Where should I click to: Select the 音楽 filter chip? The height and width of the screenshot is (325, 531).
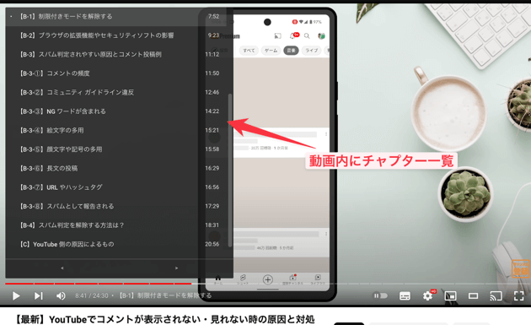click(x=292, y=51)
